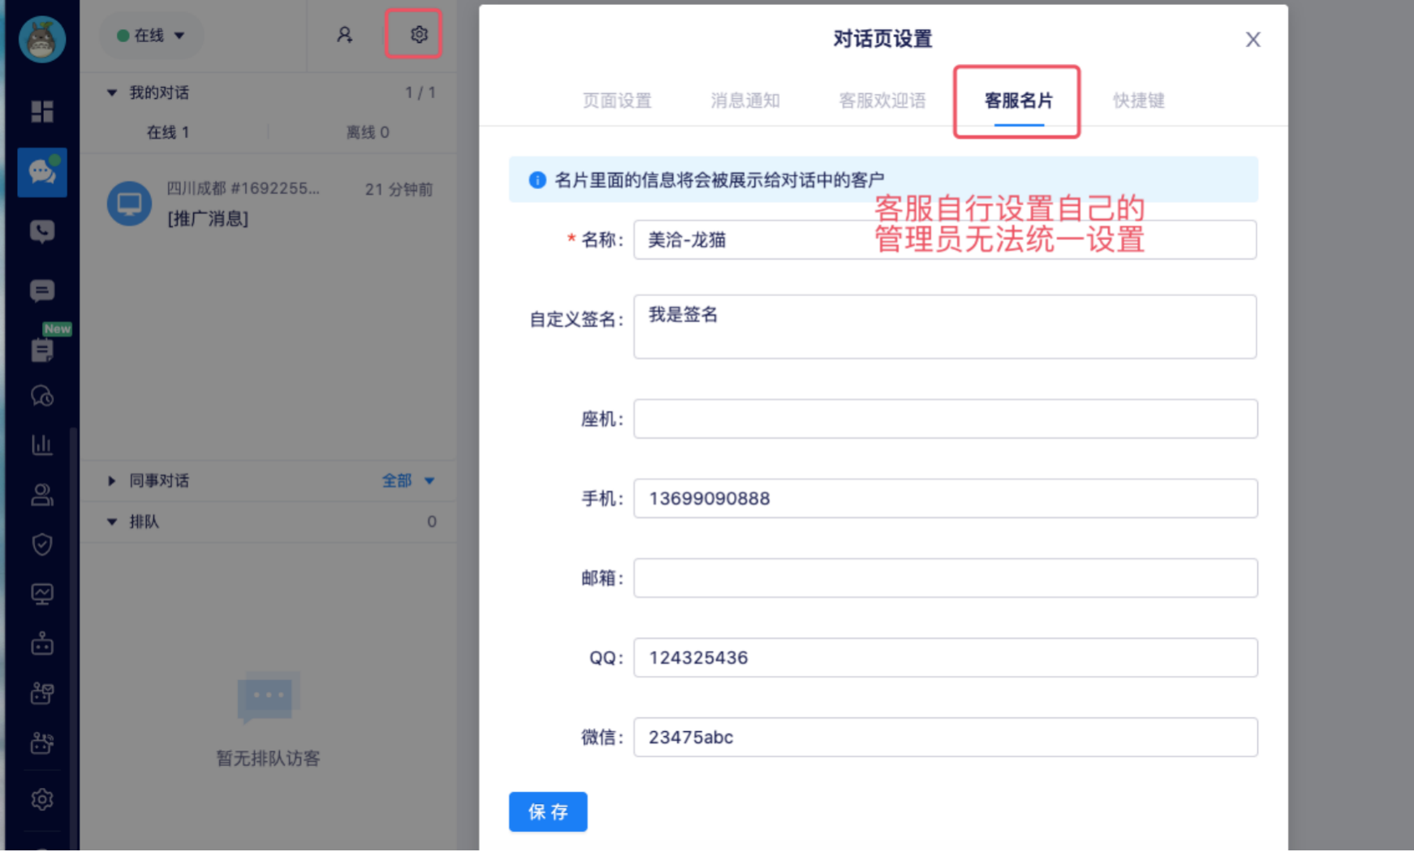
Task: Click the 微信 input field
Action: [946, 737]
